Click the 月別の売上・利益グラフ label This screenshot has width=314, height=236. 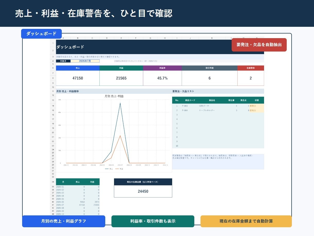64,221
